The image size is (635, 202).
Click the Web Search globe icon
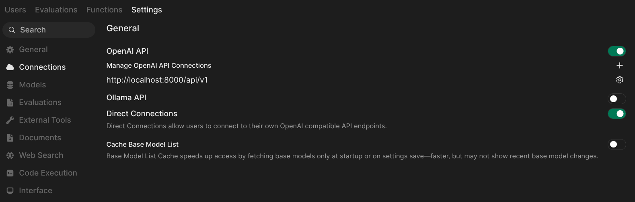point(10,156)
